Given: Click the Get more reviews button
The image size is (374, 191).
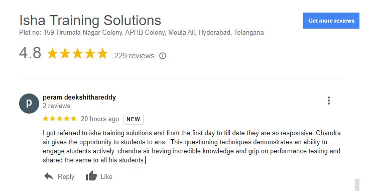Looking at the screenshot, I should (x=331, y=21).
